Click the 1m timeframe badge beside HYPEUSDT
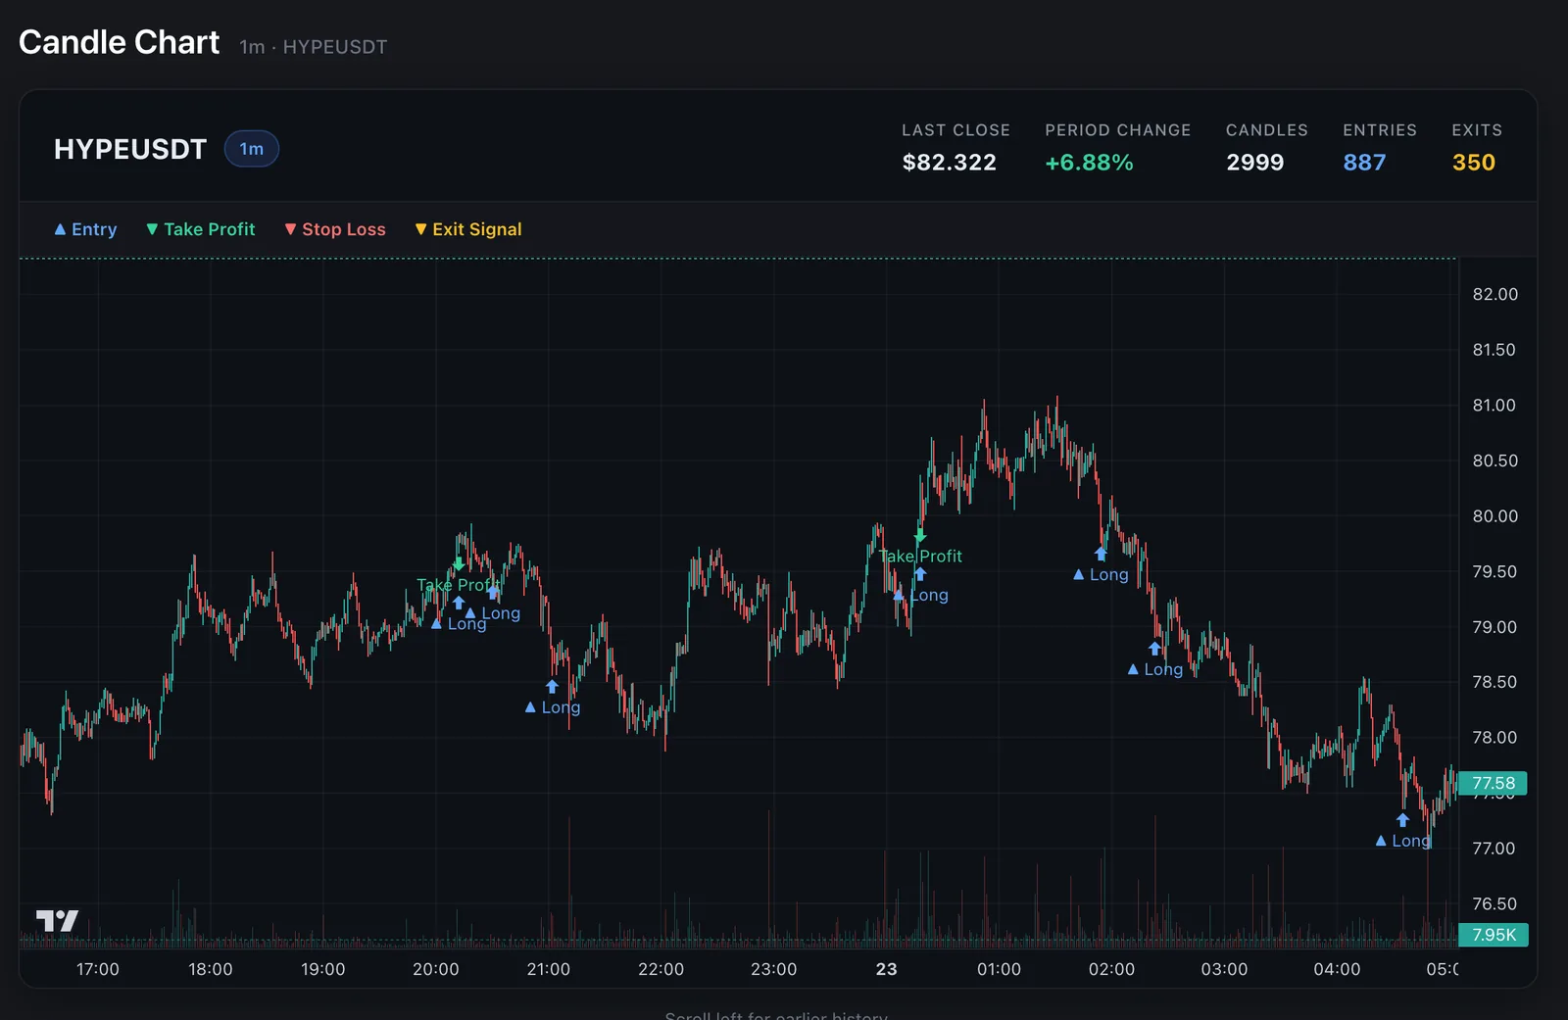 (252, 149)
